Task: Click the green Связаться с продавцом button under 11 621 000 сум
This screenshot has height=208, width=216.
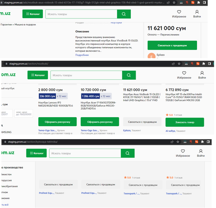Action: click(172, 45)
